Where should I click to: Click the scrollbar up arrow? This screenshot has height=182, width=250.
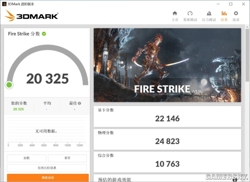click(247, 27)
